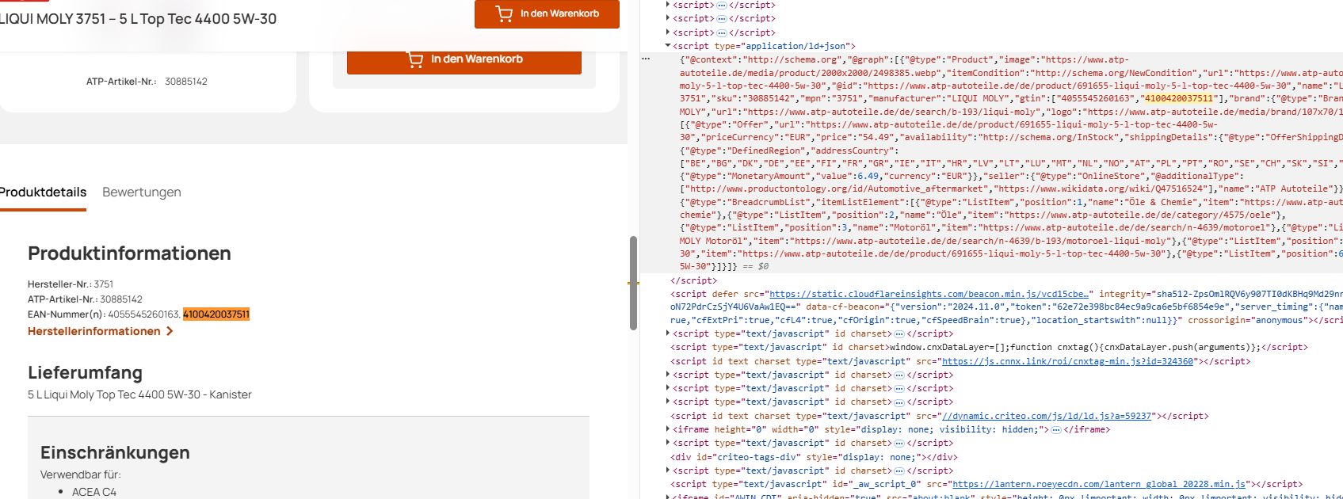Select the div id="criteo-tags-div" node
Image resolution: width=1343 pixels, height=499 pixels.
coord(814,457)
